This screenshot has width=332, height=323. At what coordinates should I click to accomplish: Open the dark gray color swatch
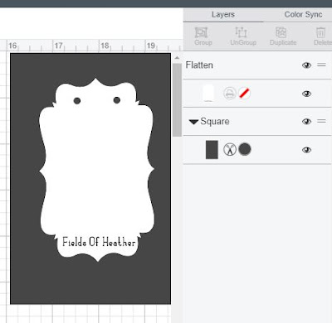tap(245, 149)
